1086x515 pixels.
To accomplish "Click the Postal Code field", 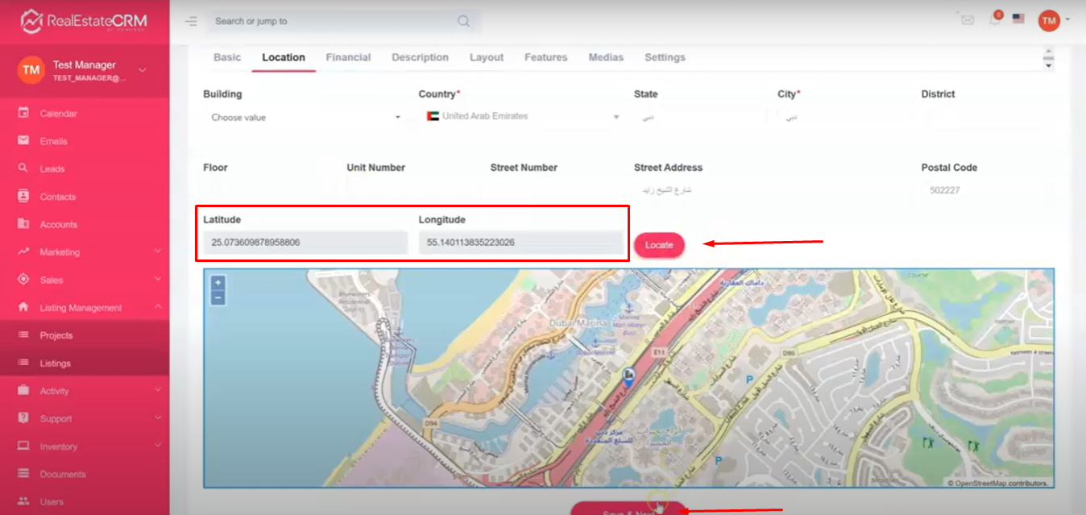I will [986, 191].
